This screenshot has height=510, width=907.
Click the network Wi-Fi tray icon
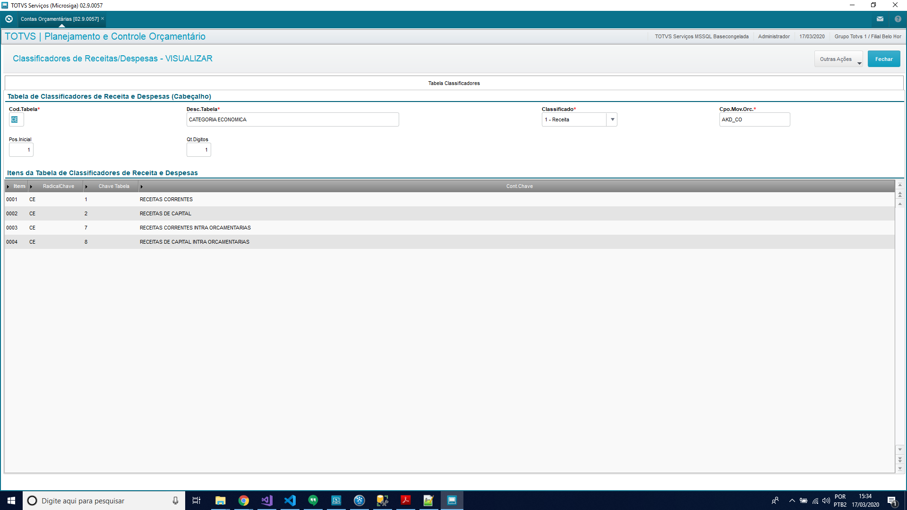[815, 501]
